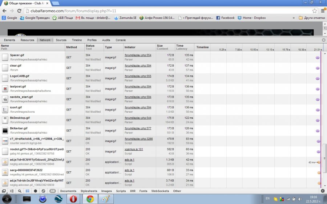Screen dimensions: 327x204
Task: Open DevTools settings gear icon
Action: pos(322,191)
